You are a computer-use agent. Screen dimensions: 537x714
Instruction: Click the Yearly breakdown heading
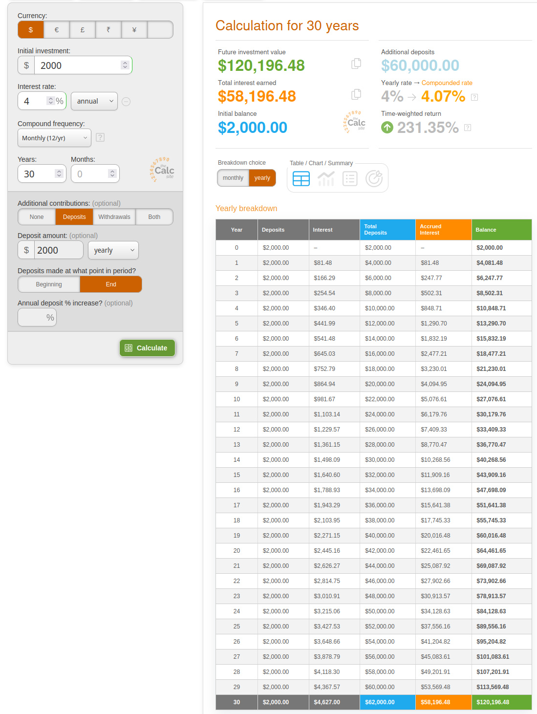[246, 208]
